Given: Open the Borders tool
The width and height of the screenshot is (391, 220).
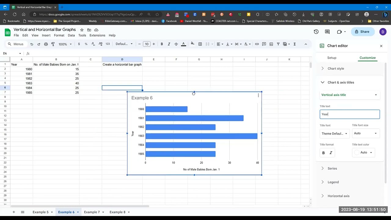Looking at the screenshot, I should coord(200,44).
